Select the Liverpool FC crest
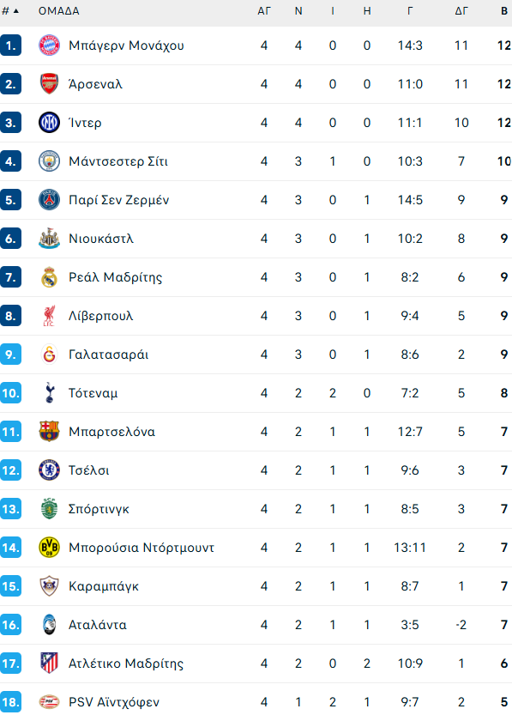The height and width of the screenshot is (715, 512). pos(49,316)
